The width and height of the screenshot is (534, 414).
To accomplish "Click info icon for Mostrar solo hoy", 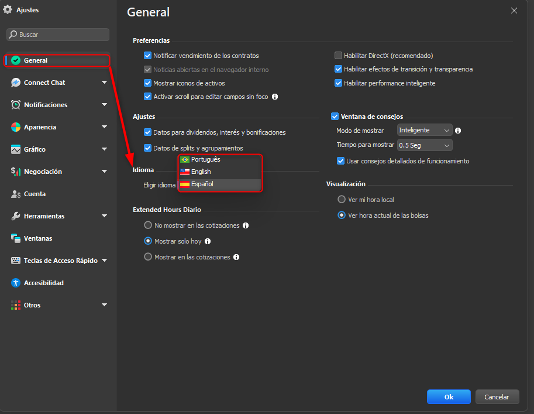I will pyautogui.click(x=208, y=241).
